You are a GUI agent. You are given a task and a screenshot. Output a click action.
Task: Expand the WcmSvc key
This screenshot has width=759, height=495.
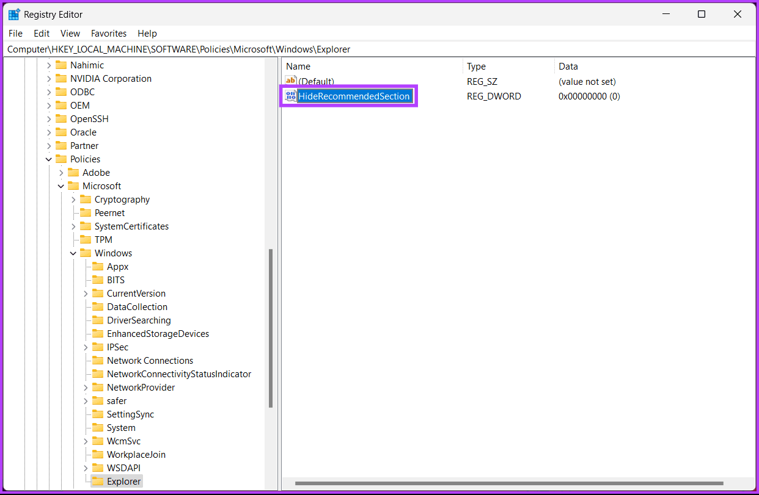tap(86, 441)
